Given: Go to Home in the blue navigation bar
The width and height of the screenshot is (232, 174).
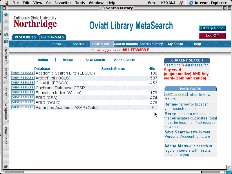Looking at the screenshot, I should click(x=56, y=44).
